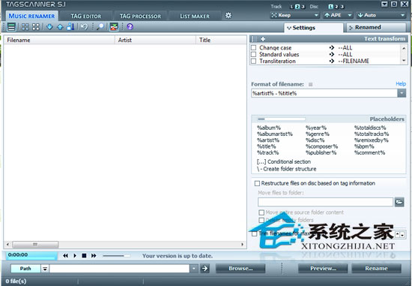Check Move entire source folder content
The width and height of the screenshot is (412, 286).
point(261,212)
